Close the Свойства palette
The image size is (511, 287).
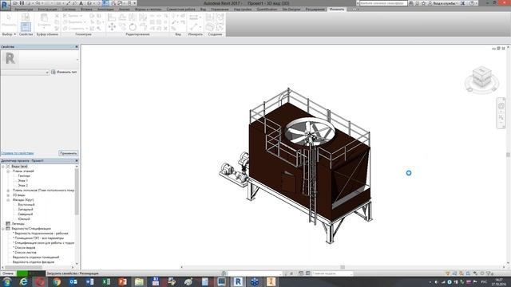[x=77, y=47]
